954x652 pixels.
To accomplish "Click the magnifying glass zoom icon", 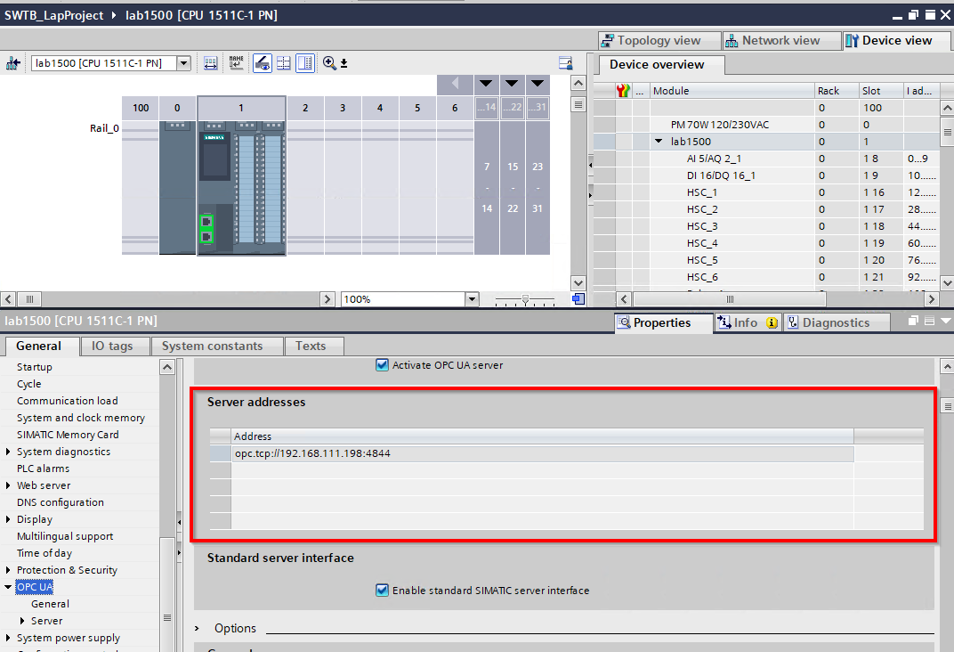I will 330,62.
